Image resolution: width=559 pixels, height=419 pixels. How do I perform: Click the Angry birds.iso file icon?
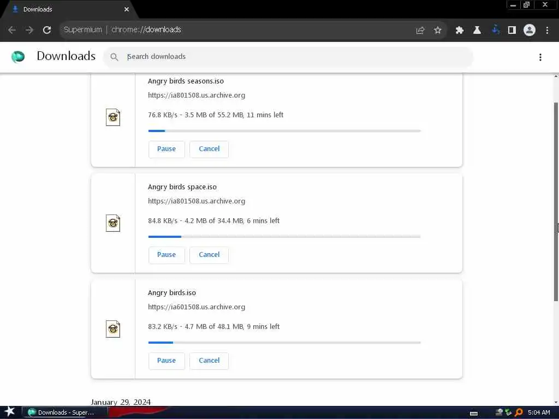click(113, 329)
